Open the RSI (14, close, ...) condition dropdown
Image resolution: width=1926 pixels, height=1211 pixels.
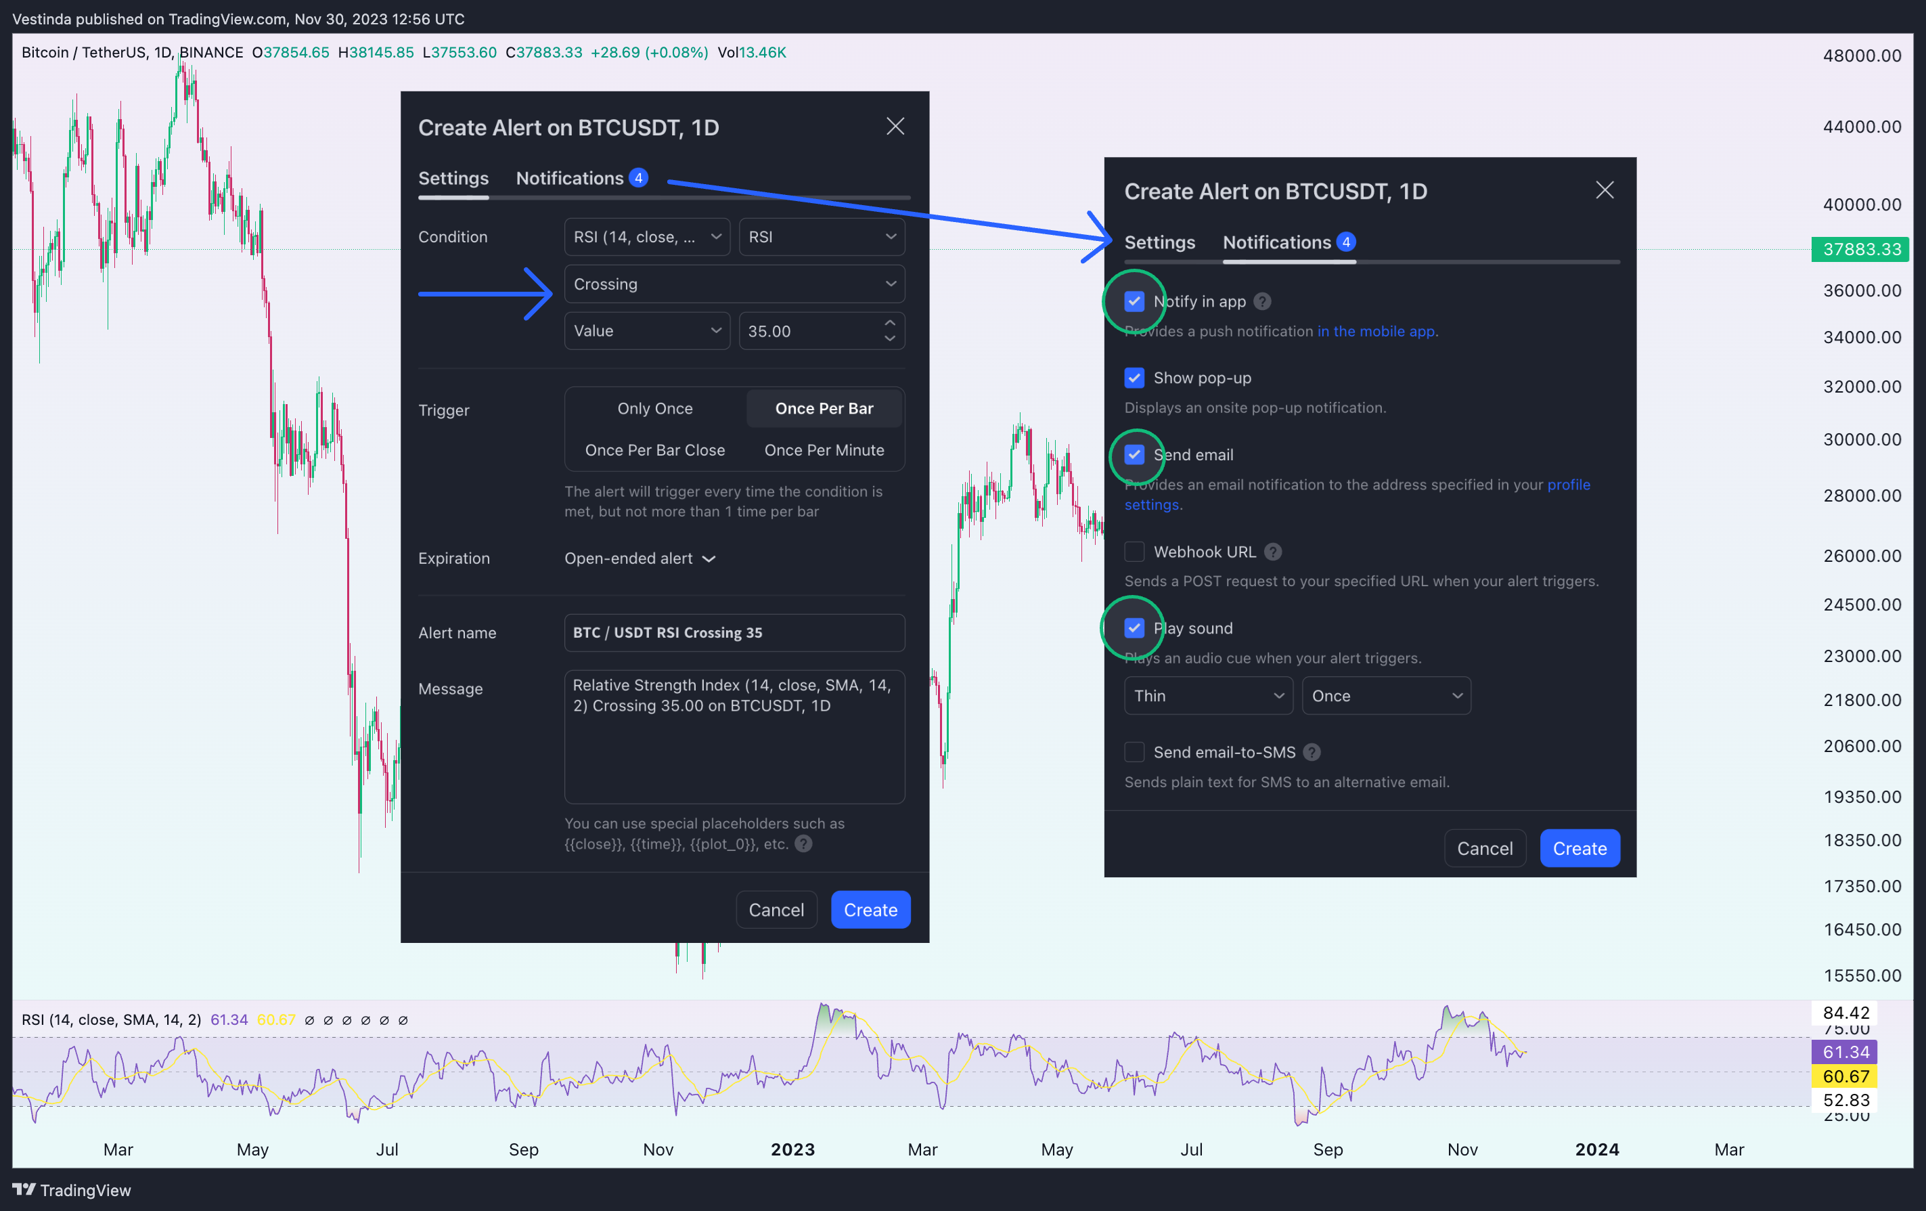point(647,237)
